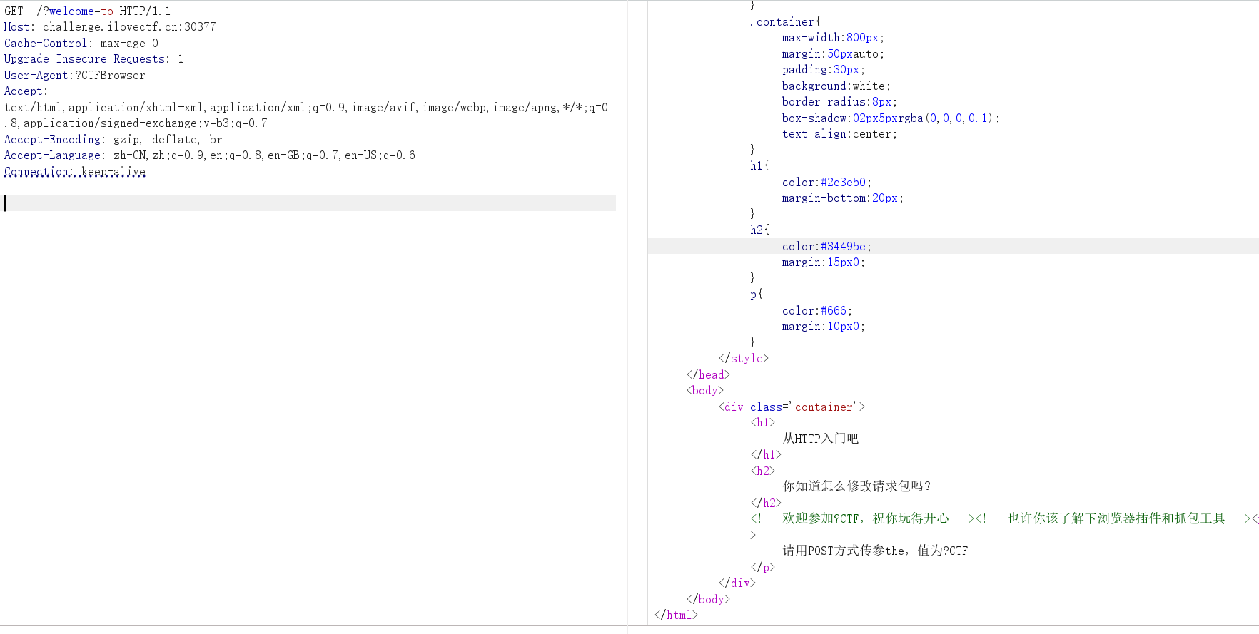Click the margin:10px0; rule
The image size is (1259, 634).
[x=823, y=327]
